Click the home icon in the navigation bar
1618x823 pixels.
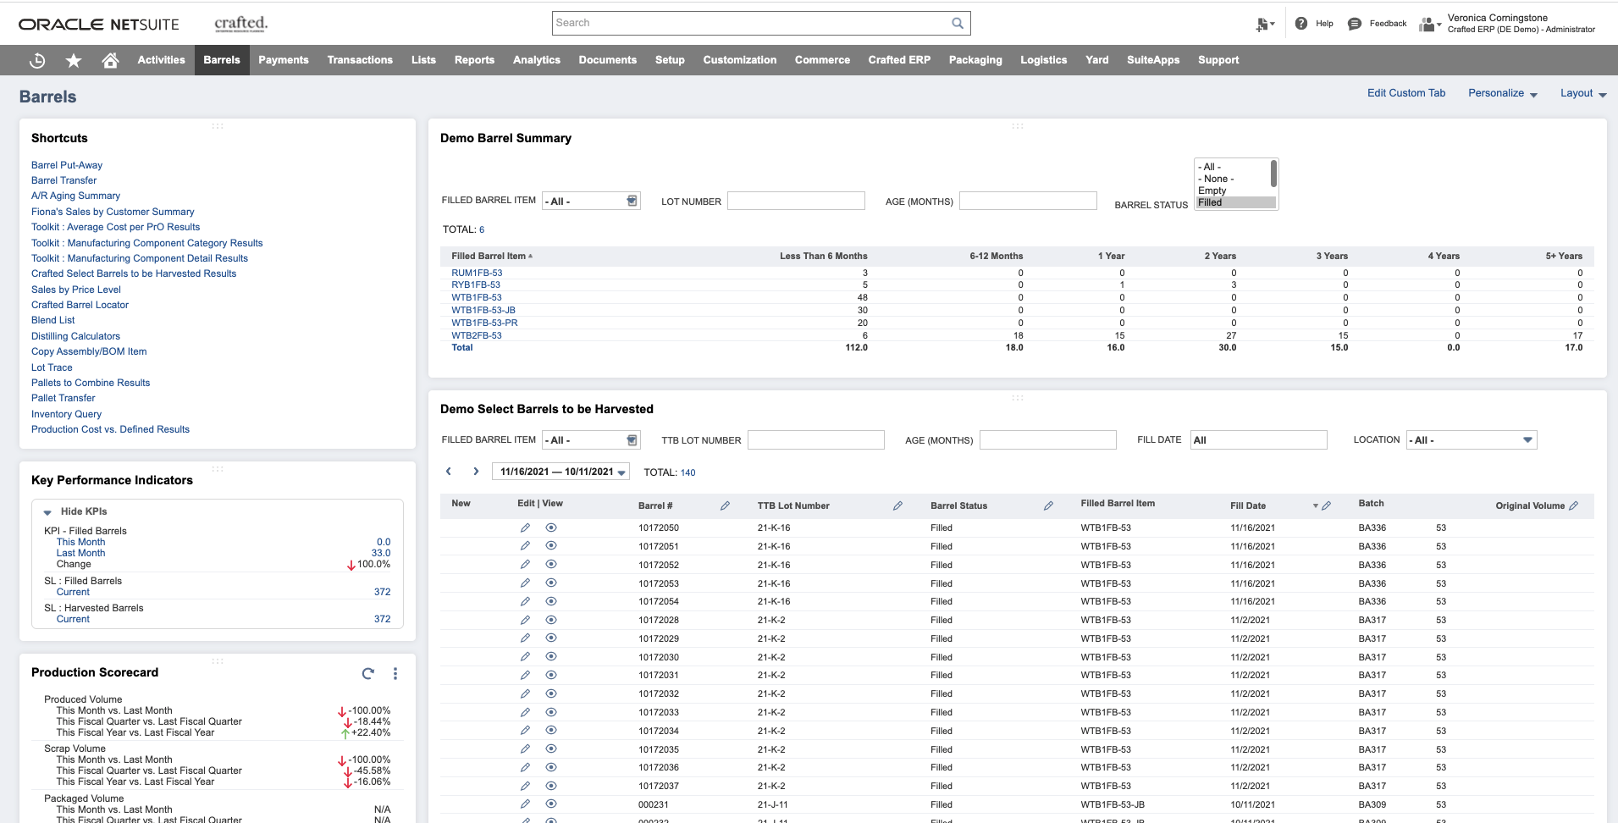pyautogui.click(x=110, y=60)
